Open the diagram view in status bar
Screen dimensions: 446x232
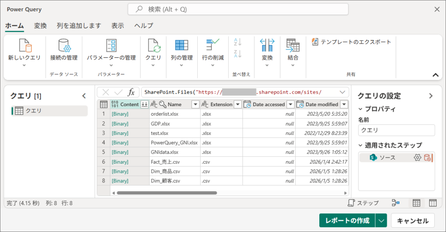point(395,203)
